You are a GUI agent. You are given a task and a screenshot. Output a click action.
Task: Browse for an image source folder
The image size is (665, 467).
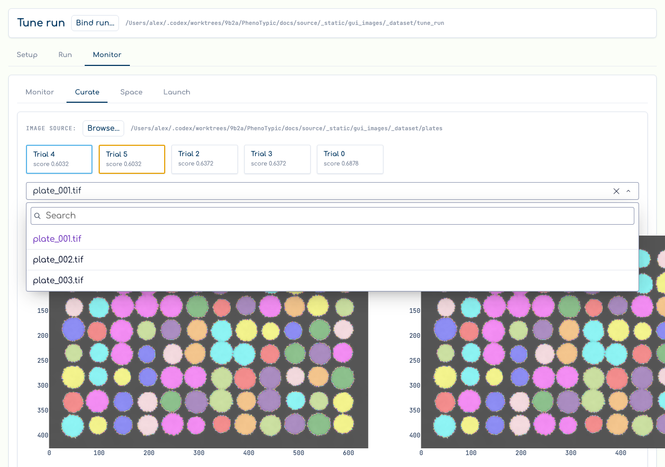click(103, 128)
